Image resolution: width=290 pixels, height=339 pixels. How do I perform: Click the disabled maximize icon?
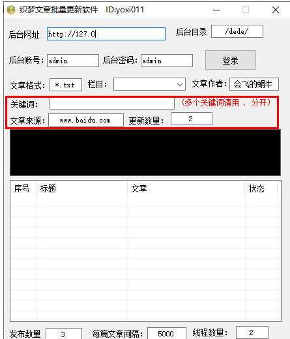(246, 10)
